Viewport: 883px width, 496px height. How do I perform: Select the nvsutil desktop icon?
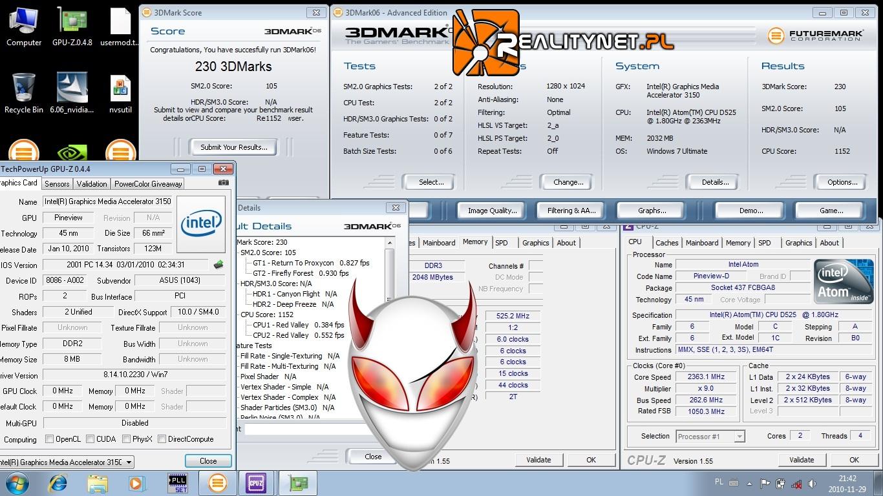(120, 94)
